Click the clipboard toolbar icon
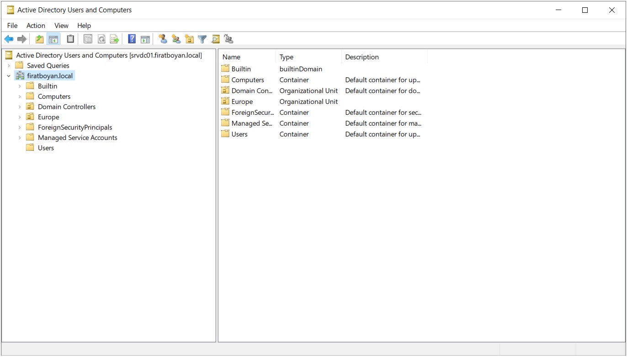 [x=70, y=39]
